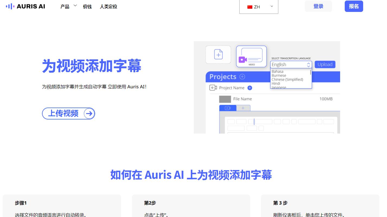Click the blue plus icon after Project Name
The height and width of the screenshot is (217, 387).
[x=249, y=88]
